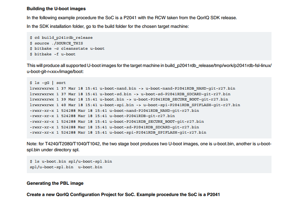The height and width of the screenshot is (216, 307).
Task: Click the "Generating the PBL image" heading
Action: (55, 183)
